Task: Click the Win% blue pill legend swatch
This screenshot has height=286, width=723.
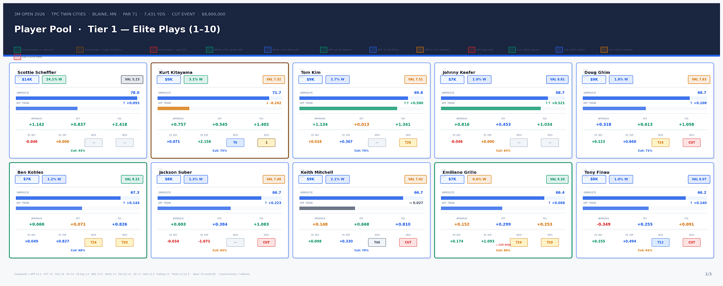Action: [268, 50]
